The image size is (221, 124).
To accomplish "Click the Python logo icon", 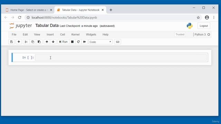I will tap(190, 26).
